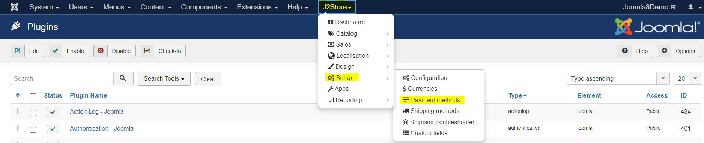Tick the checkbox for Authentication - Joomla
The width and height of the screenshot is (704, 143).
click(x=33, y=130)
